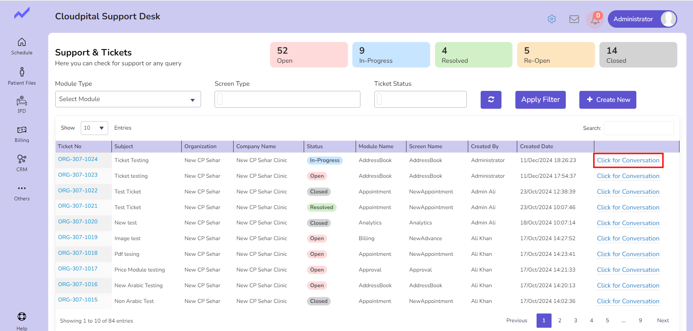
Task: Check notifications bell icon
Action: [x=595, y=20]
